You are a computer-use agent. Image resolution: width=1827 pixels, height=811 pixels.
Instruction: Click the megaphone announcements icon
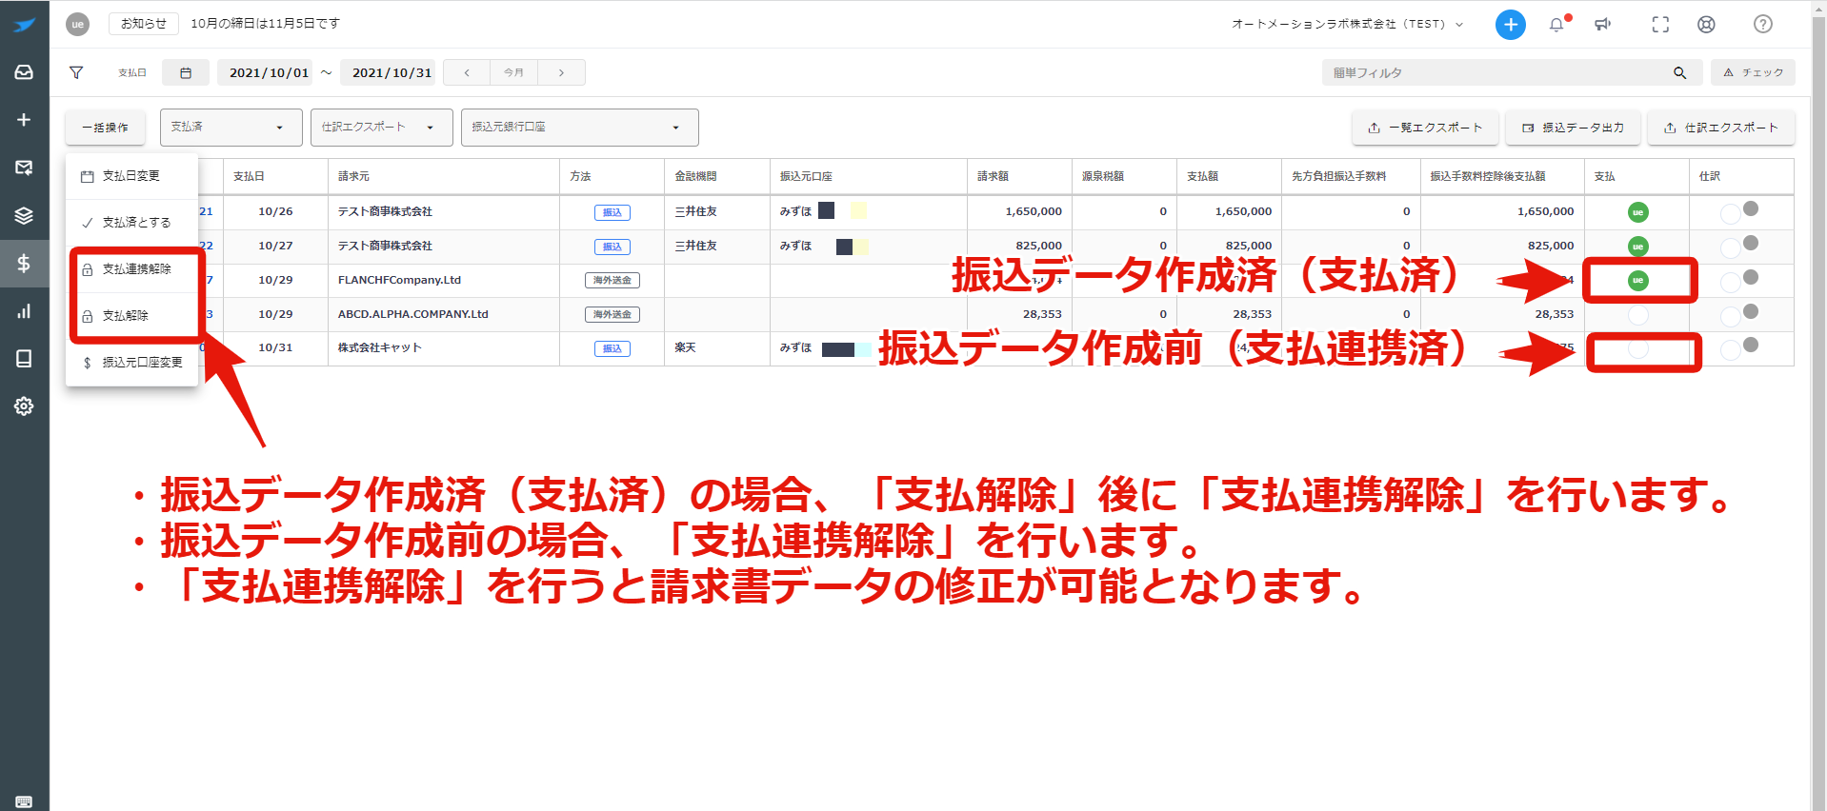click(x=1603, y=25)
